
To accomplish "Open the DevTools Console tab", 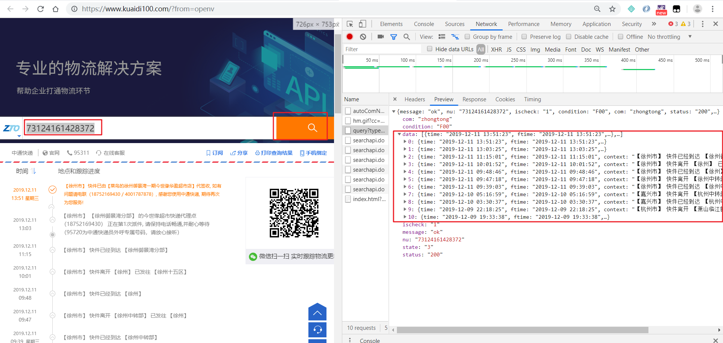I will (x=424, y=24).
